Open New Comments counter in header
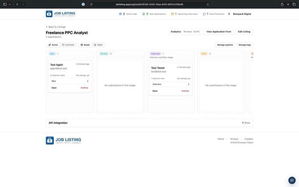The width and height of the screenshot is (299, 187). point(213,14)
